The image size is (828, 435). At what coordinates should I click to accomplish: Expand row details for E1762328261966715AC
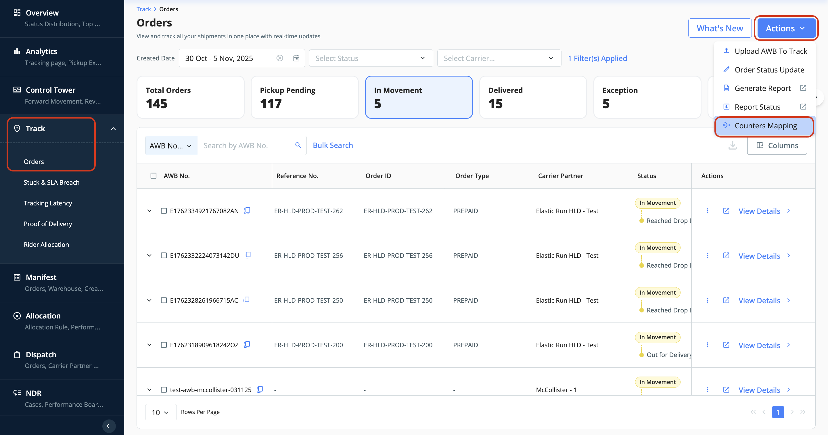[x=149, y=300]
